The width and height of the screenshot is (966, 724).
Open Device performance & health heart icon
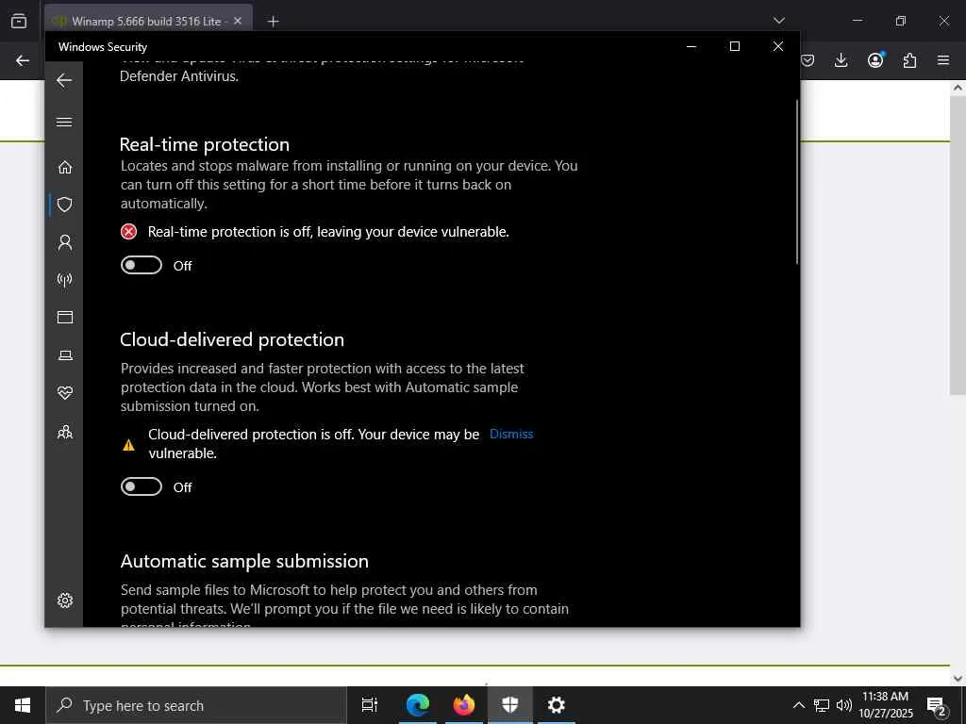65,392
